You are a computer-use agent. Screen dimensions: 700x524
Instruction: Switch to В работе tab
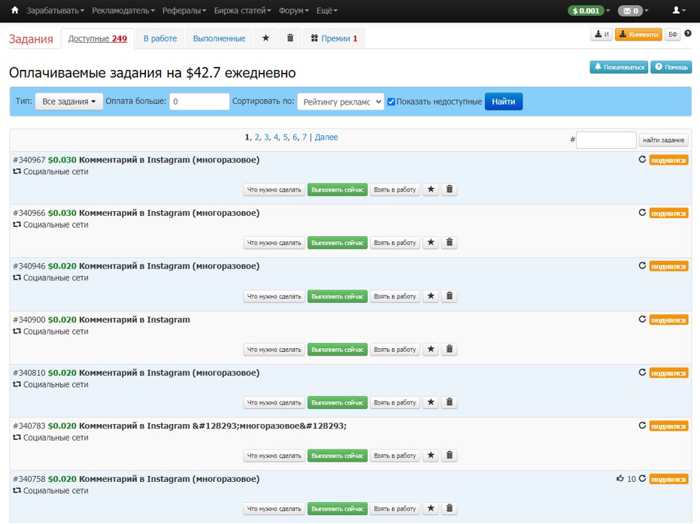tap(160, 38)
